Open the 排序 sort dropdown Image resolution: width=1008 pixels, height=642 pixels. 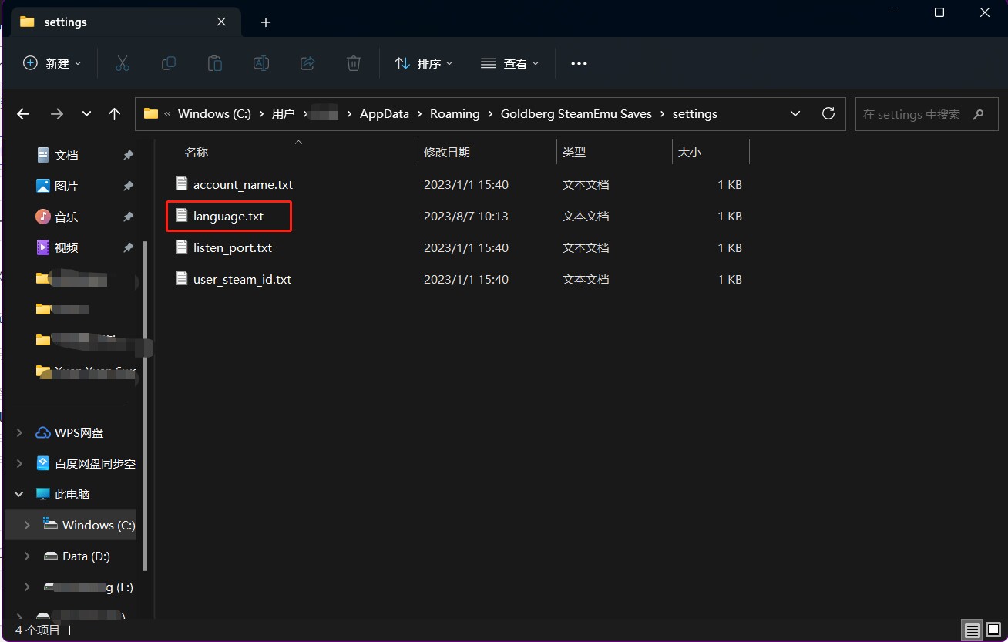click(x=423, y=63)
